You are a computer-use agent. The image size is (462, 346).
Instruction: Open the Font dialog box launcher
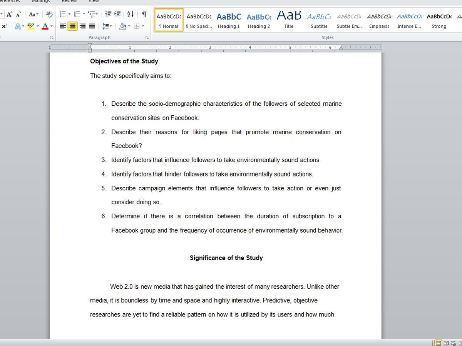(x=52, y=38)
